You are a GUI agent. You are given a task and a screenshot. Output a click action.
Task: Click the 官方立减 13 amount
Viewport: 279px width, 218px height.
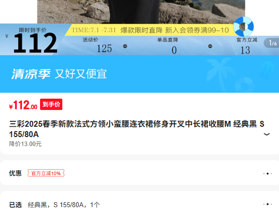coord(245,50)
